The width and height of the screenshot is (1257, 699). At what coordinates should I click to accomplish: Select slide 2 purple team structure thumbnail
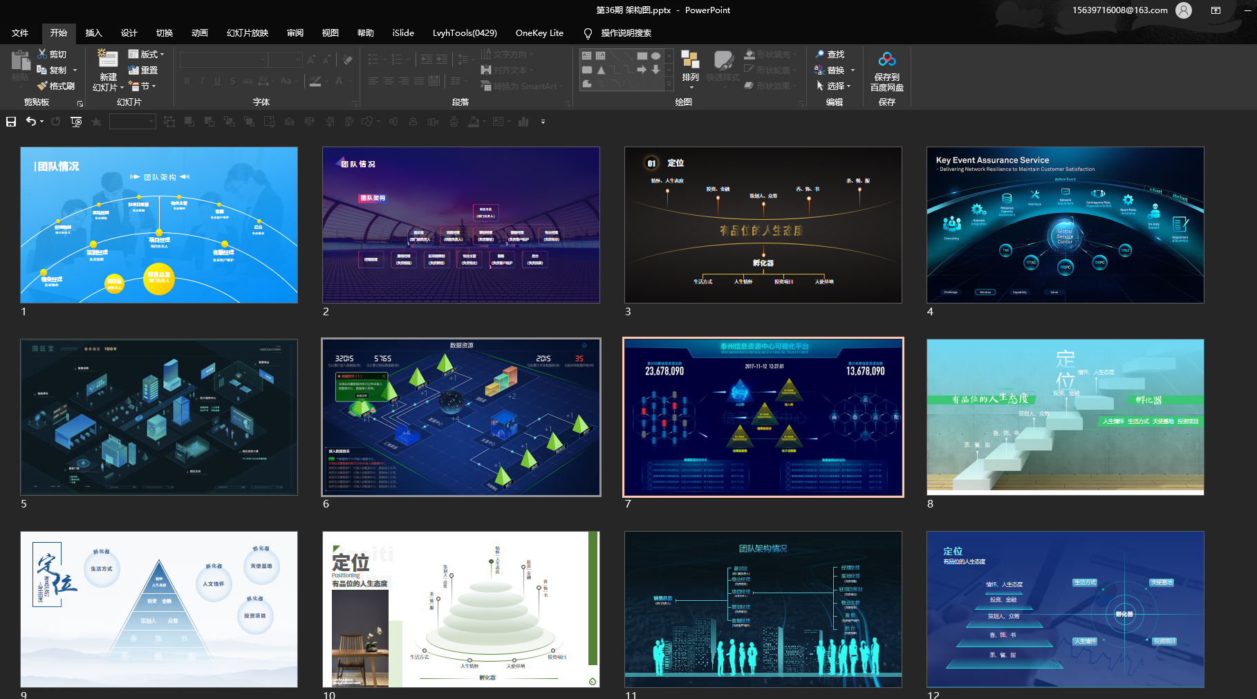461,225
